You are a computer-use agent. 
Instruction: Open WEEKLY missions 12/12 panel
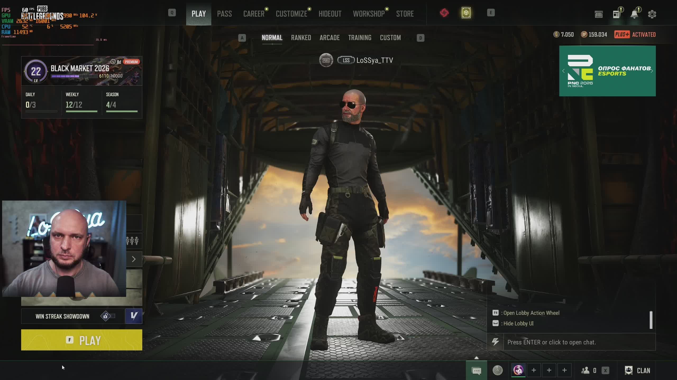[x=81, y=102]
